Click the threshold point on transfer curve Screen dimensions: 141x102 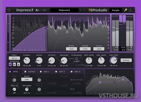29,33
